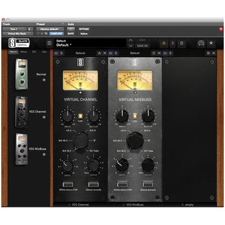Expand the collapsed left side panel arrow

tap(4, 129)
